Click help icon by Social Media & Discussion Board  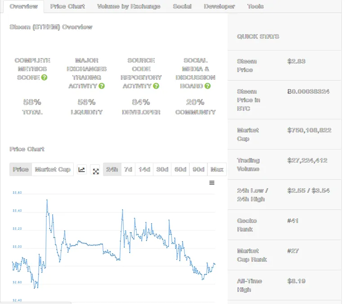[x=207, y=86]
